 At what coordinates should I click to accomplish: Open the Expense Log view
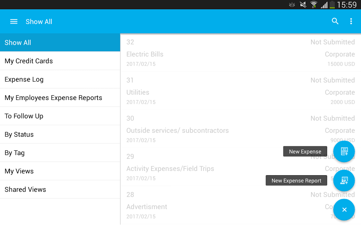60,79
